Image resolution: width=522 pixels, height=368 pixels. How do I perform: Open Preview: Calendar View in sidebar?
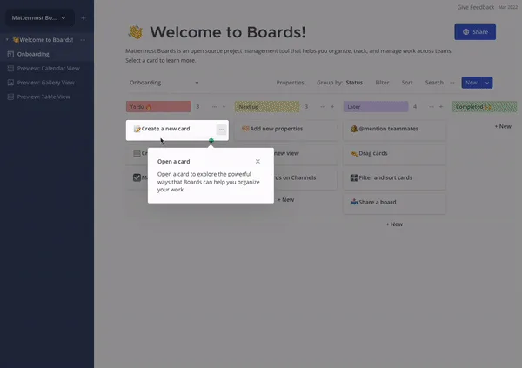pyautogui.click(x=48, y=68)
